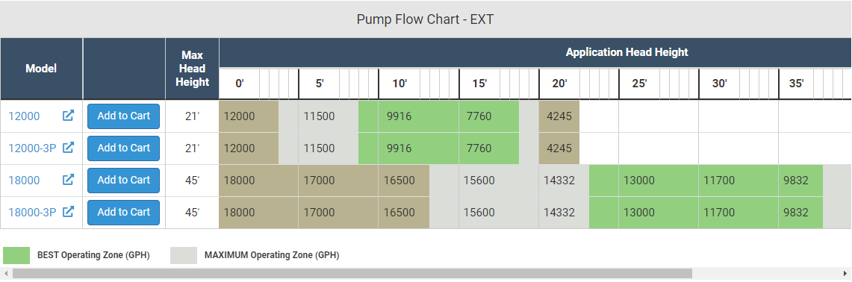Open external link icon for model 12000
Image resolution: width=852 pixels, height=282 pixels.
point(68,116)
